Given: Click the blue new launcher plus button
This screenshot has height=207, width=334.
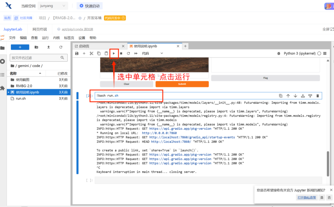Looking at the screenshot, I should tap(20, 47).
